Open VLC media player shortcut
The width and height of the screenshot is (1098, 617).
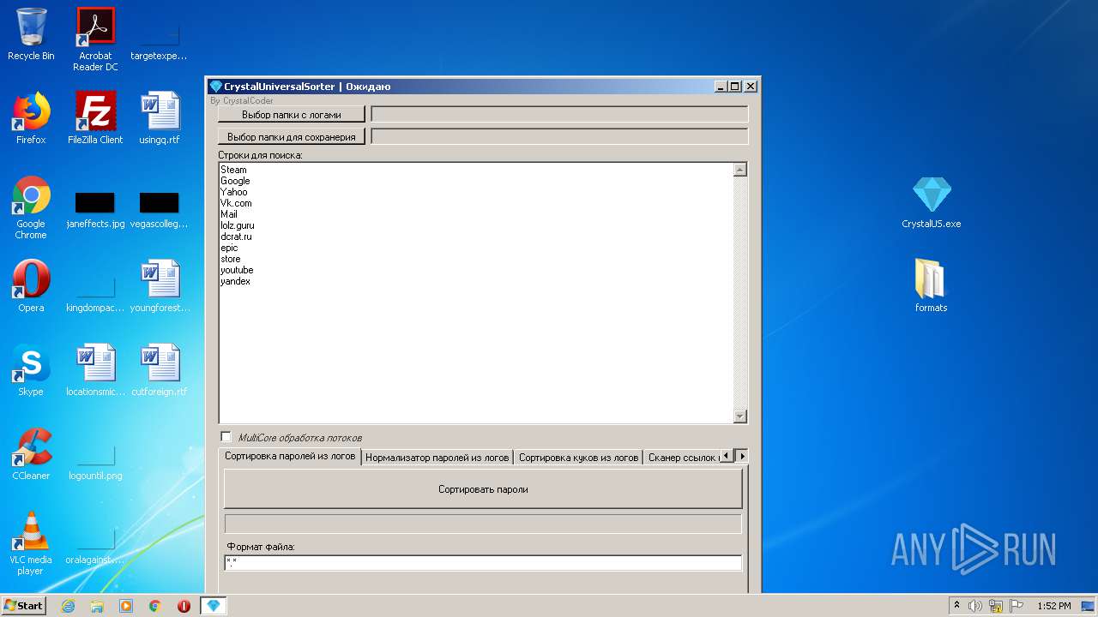pyautogui.click(x=31, y=543)
